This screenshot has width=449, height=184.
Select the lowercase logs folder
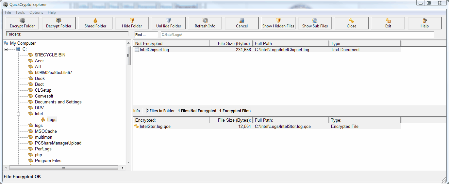39,125
